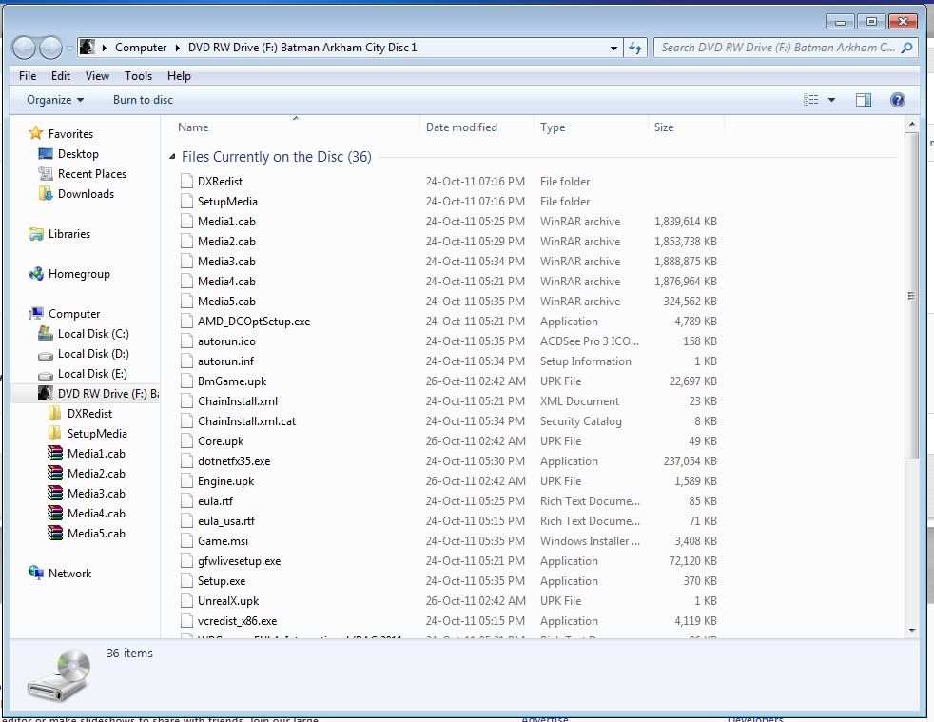This screenshot has height=722, width=934.
Task: Select eula_usa.rtf file
Action: [225, 521]
